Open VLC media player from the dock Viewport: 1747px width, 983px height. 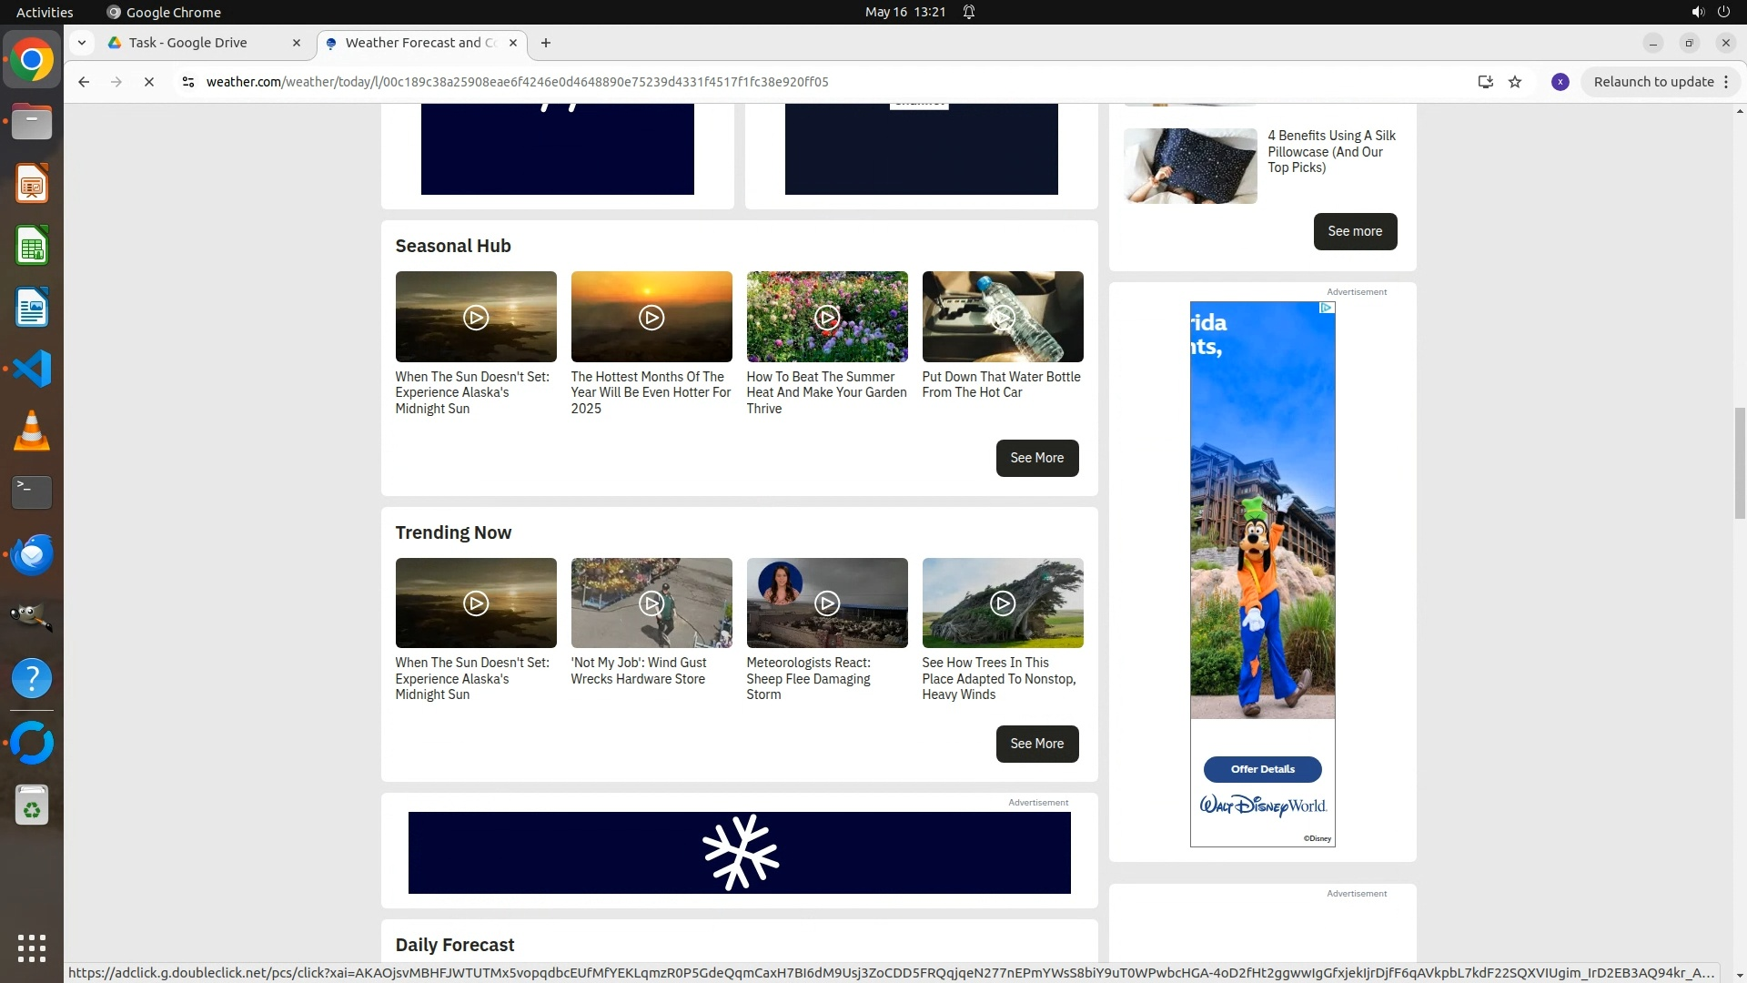point(32,431)
